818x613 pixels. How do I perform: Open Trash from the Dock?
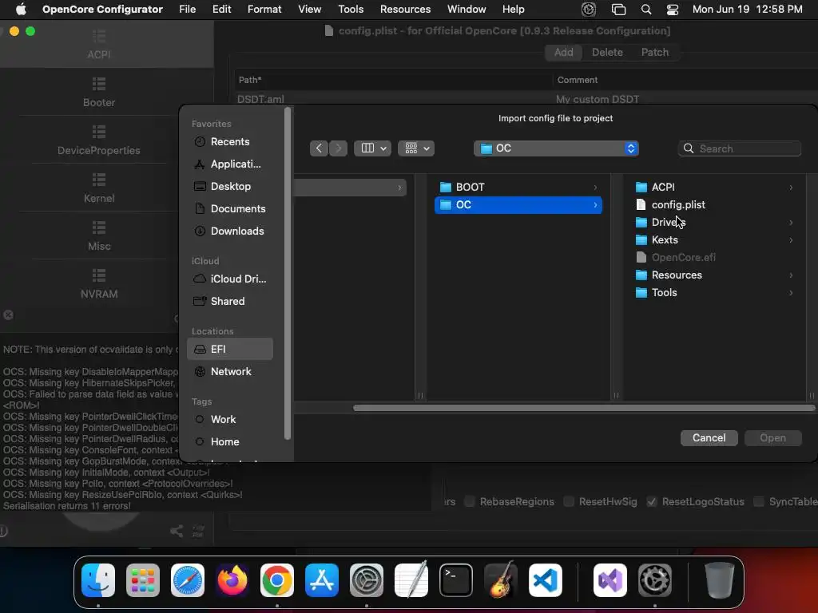[720, 580]
